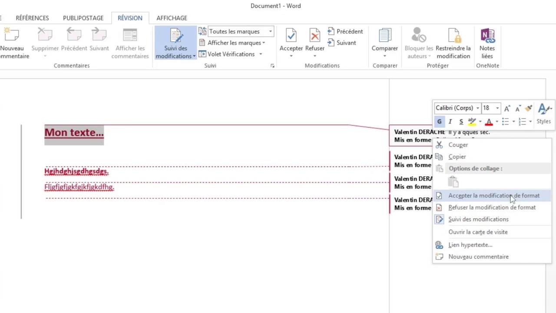Click the Accepter checkmark icon
The image size is (556, 313).
click(x=291, y=36)
